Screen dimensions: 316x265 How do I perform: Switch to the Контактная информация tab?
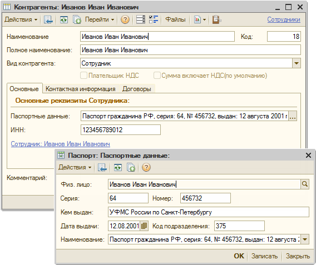[x=81, y=89]
